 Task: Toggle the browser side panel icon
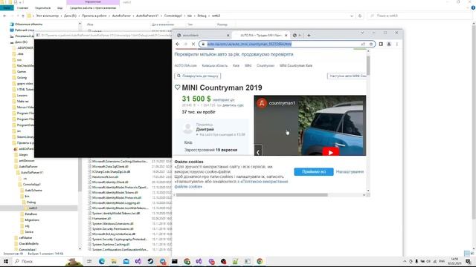pyautogui.click(x=381, y=44)
